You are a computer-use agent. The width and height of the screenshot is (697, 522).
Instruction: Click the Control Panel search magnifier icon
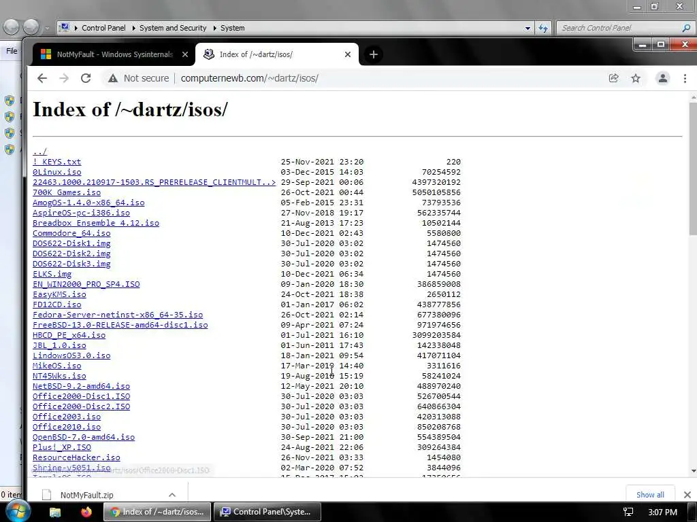686,28
